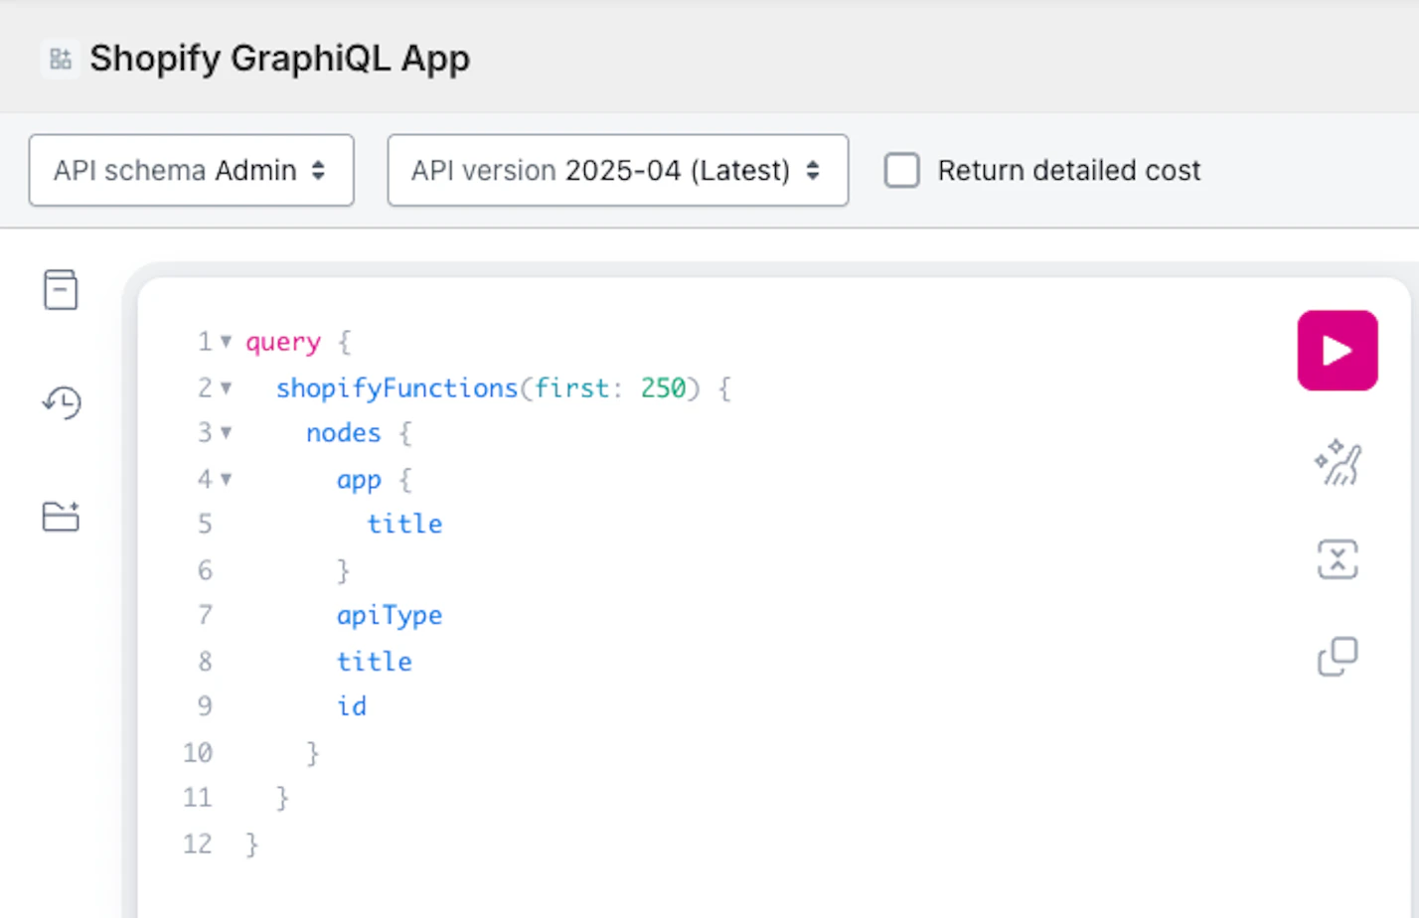Click the 'nodes' field

pos(343,433)
